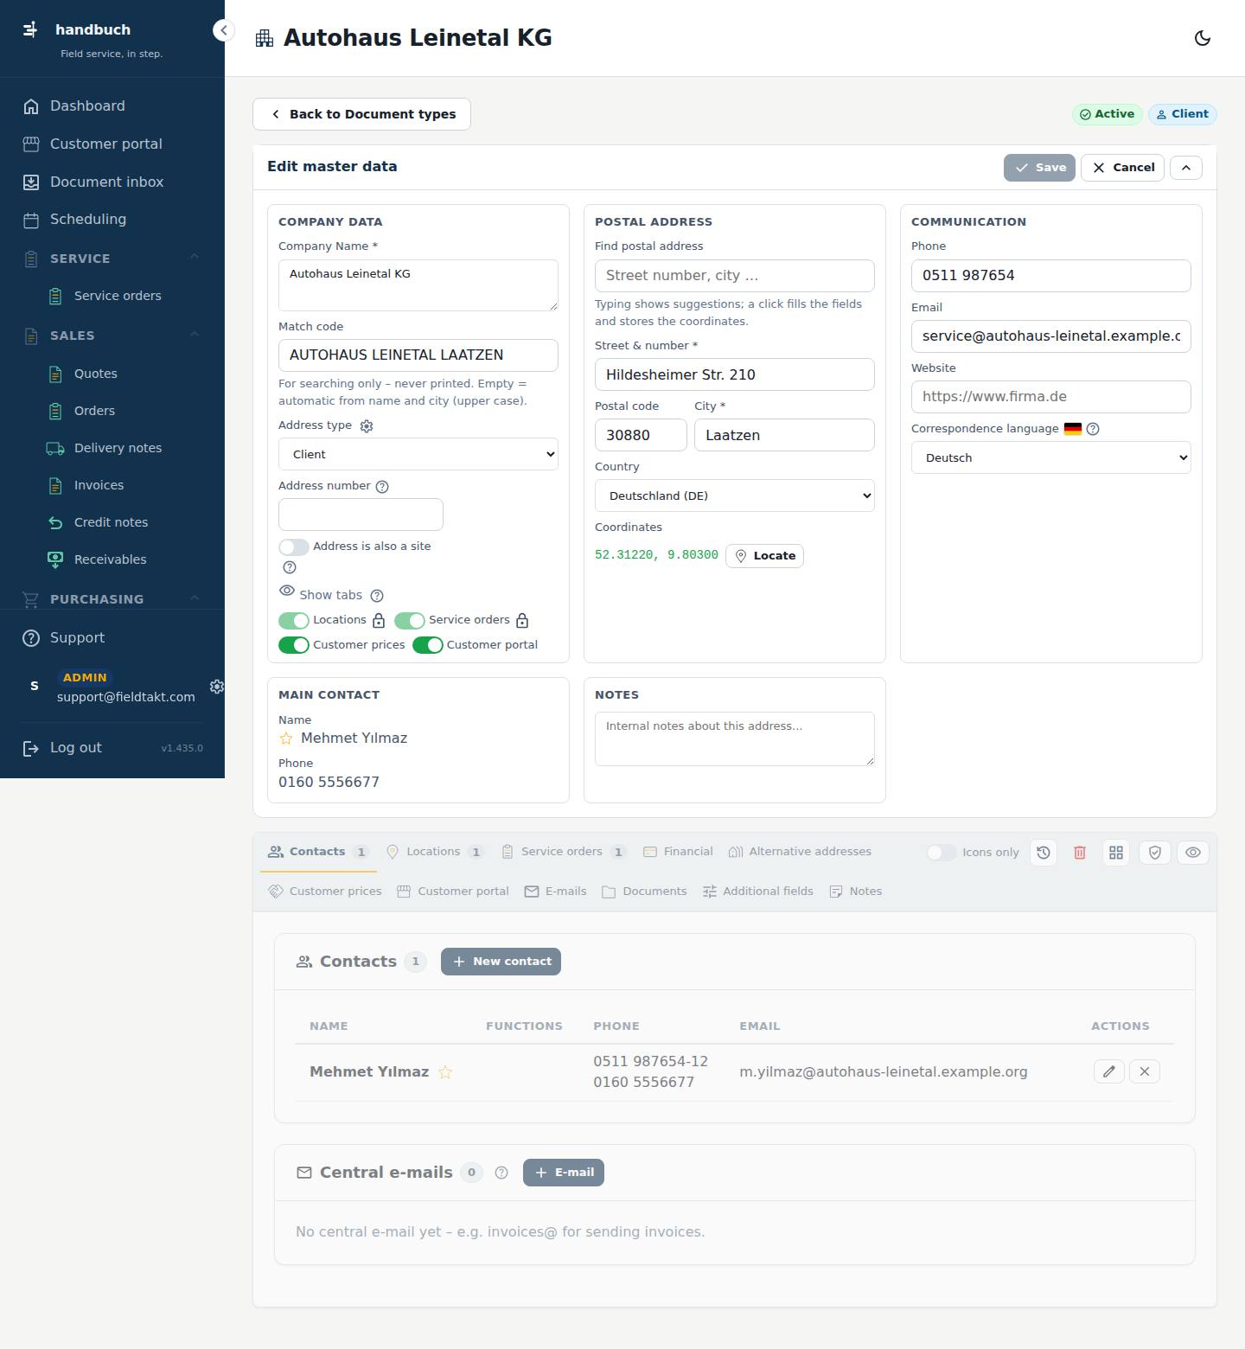Remove contact Mehmet Yılmaz with X icon

tap(1145, 1071)
